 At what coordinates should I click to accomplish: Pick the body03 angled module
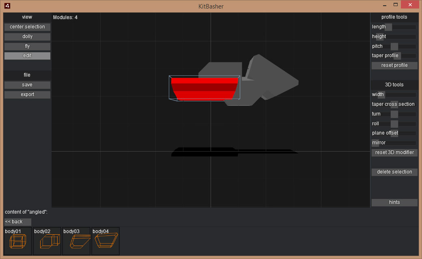pyautogui.click(x=76, y=241)
